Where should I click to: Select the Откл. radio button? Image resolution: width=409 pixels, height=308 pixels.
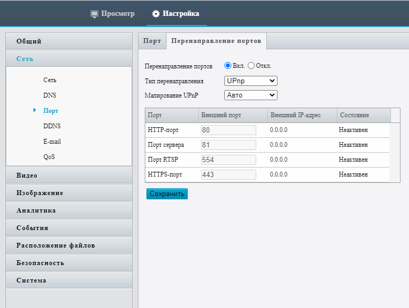click(x=251, y=66)
